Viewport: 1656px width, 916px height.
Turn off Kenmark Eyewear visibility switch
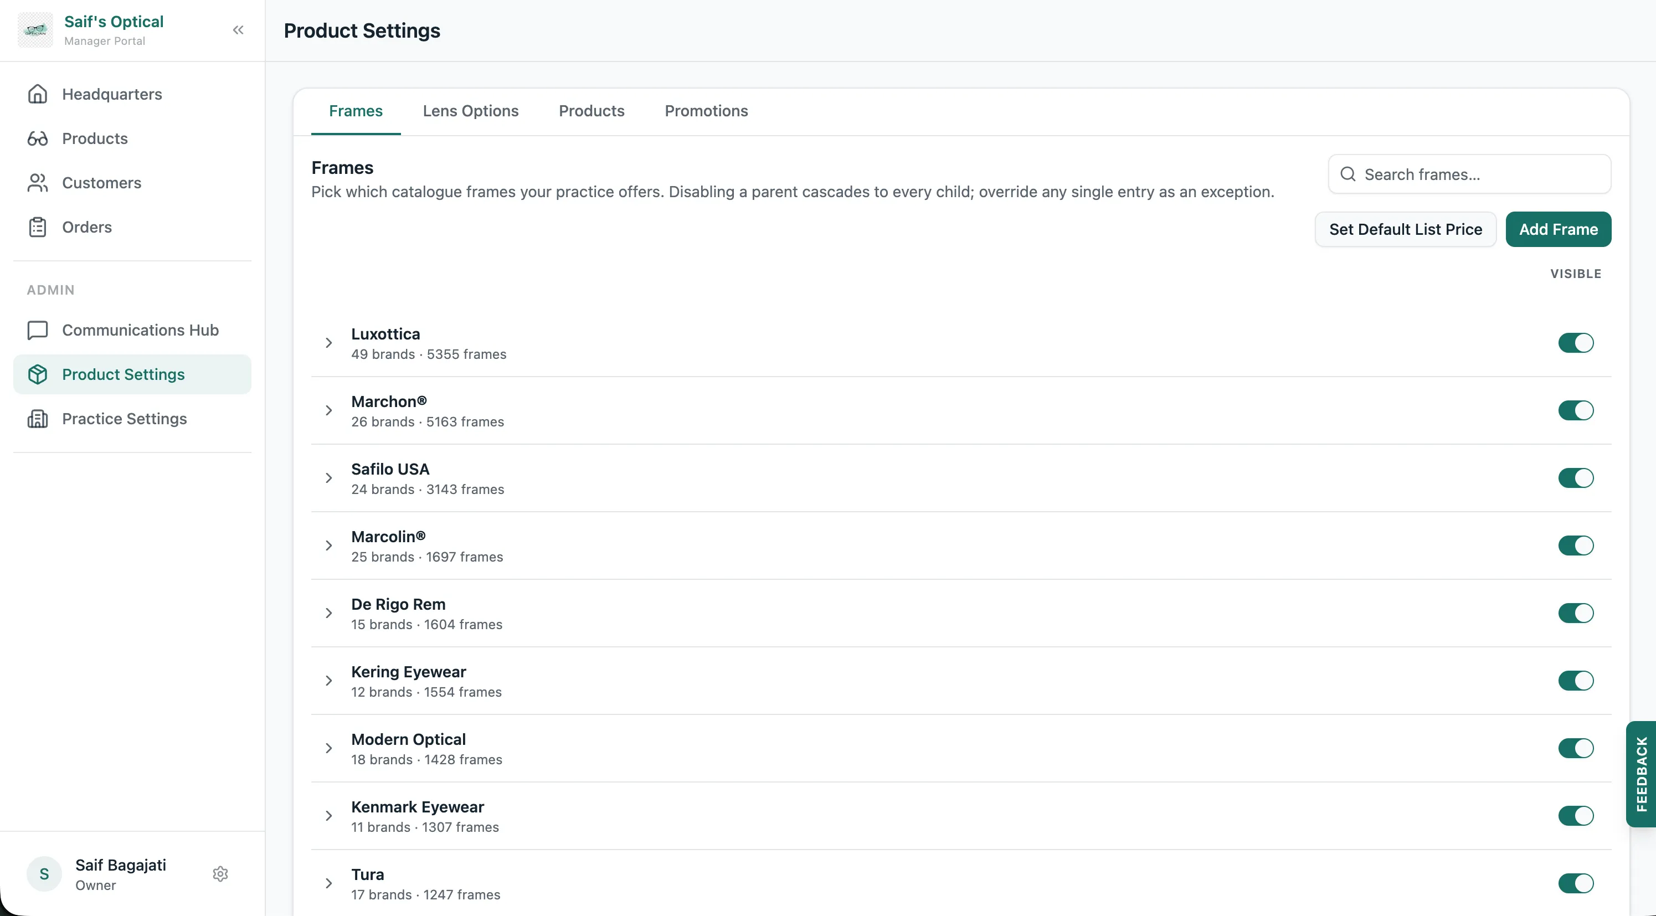pyautogui.click(x=1576, y=815)
